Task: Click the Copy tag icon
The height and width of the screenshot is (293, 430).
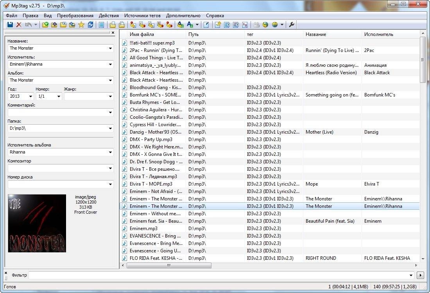Action: pos(113,25)
